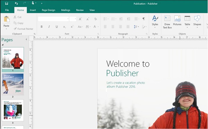Click the 'Welcome to' heading text

click(x=128, y=63)
